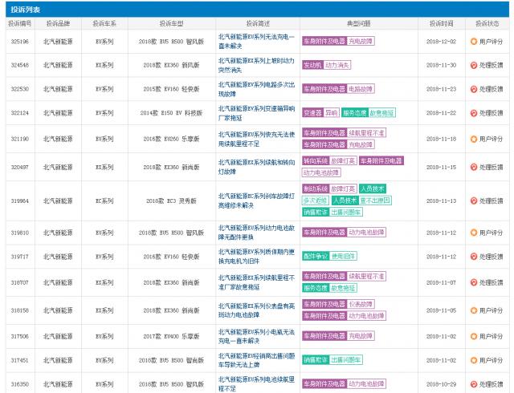The height and width of the screenshot is (393, 514).
Task: Click the 投诉车系 column header
Action: [104, 23]
